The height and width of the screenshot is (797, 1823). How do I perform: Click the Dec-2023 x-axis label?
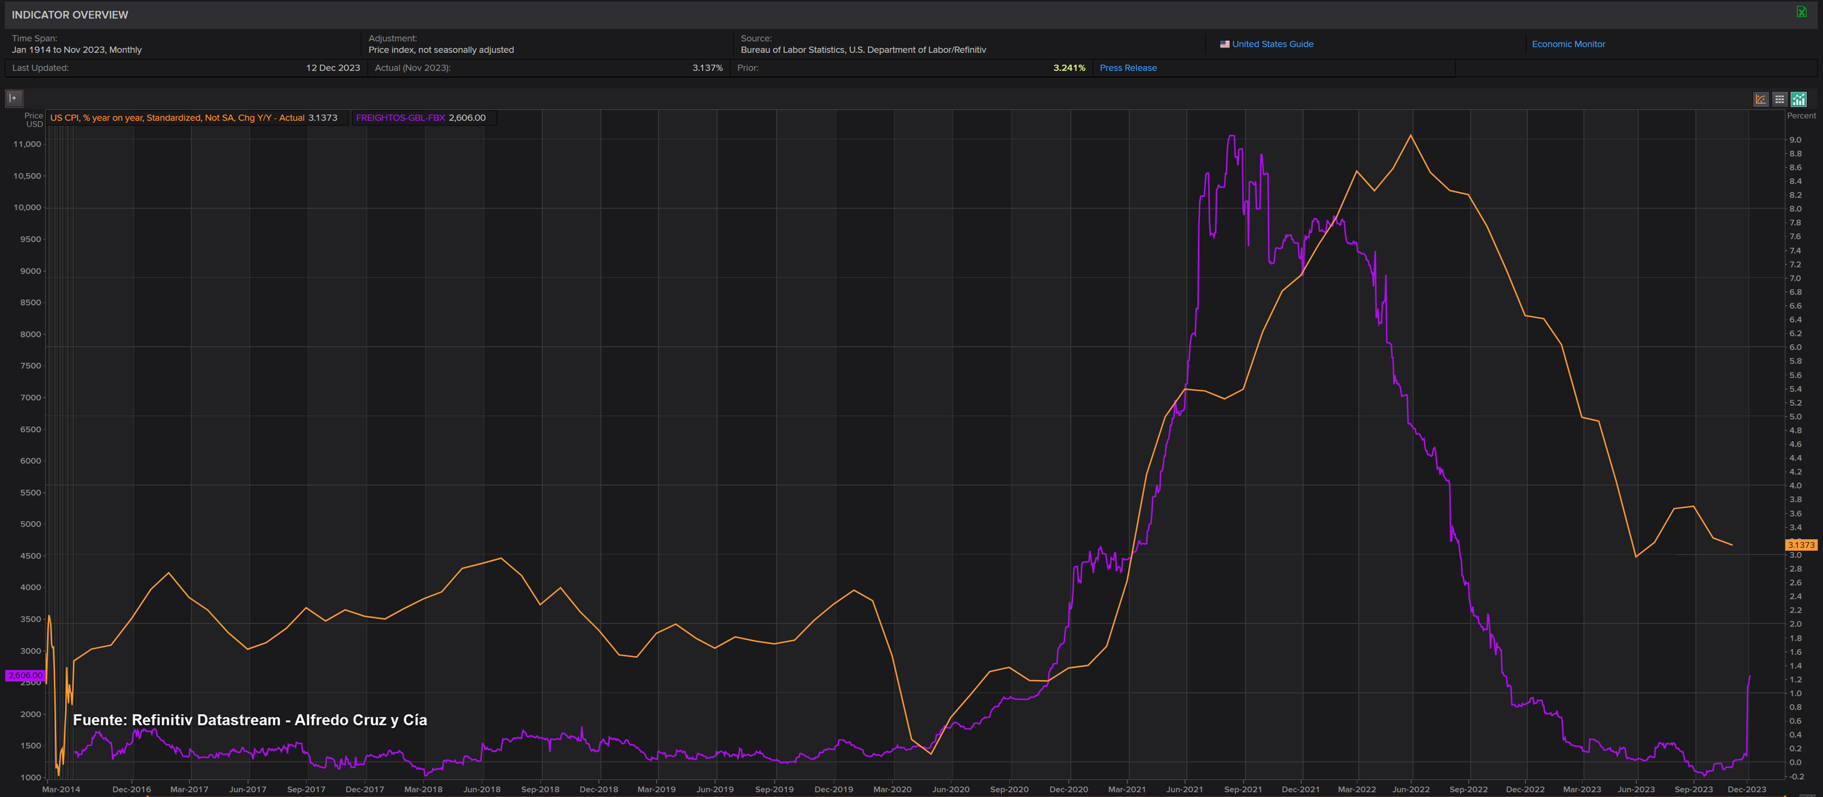1747,789
